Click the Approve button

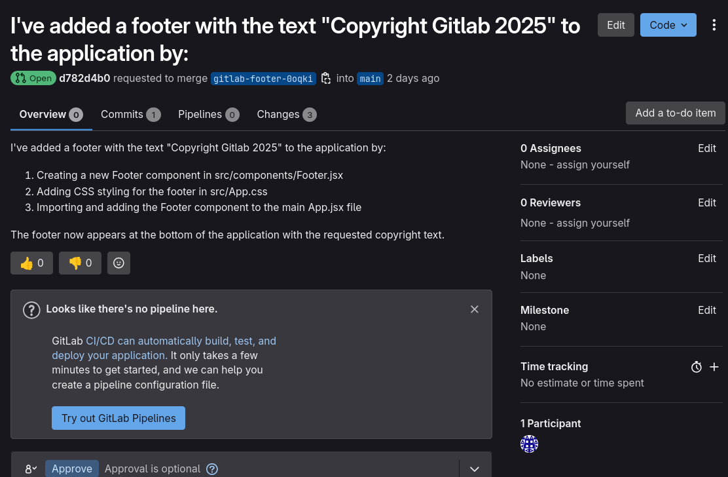(x=72, y=468)
